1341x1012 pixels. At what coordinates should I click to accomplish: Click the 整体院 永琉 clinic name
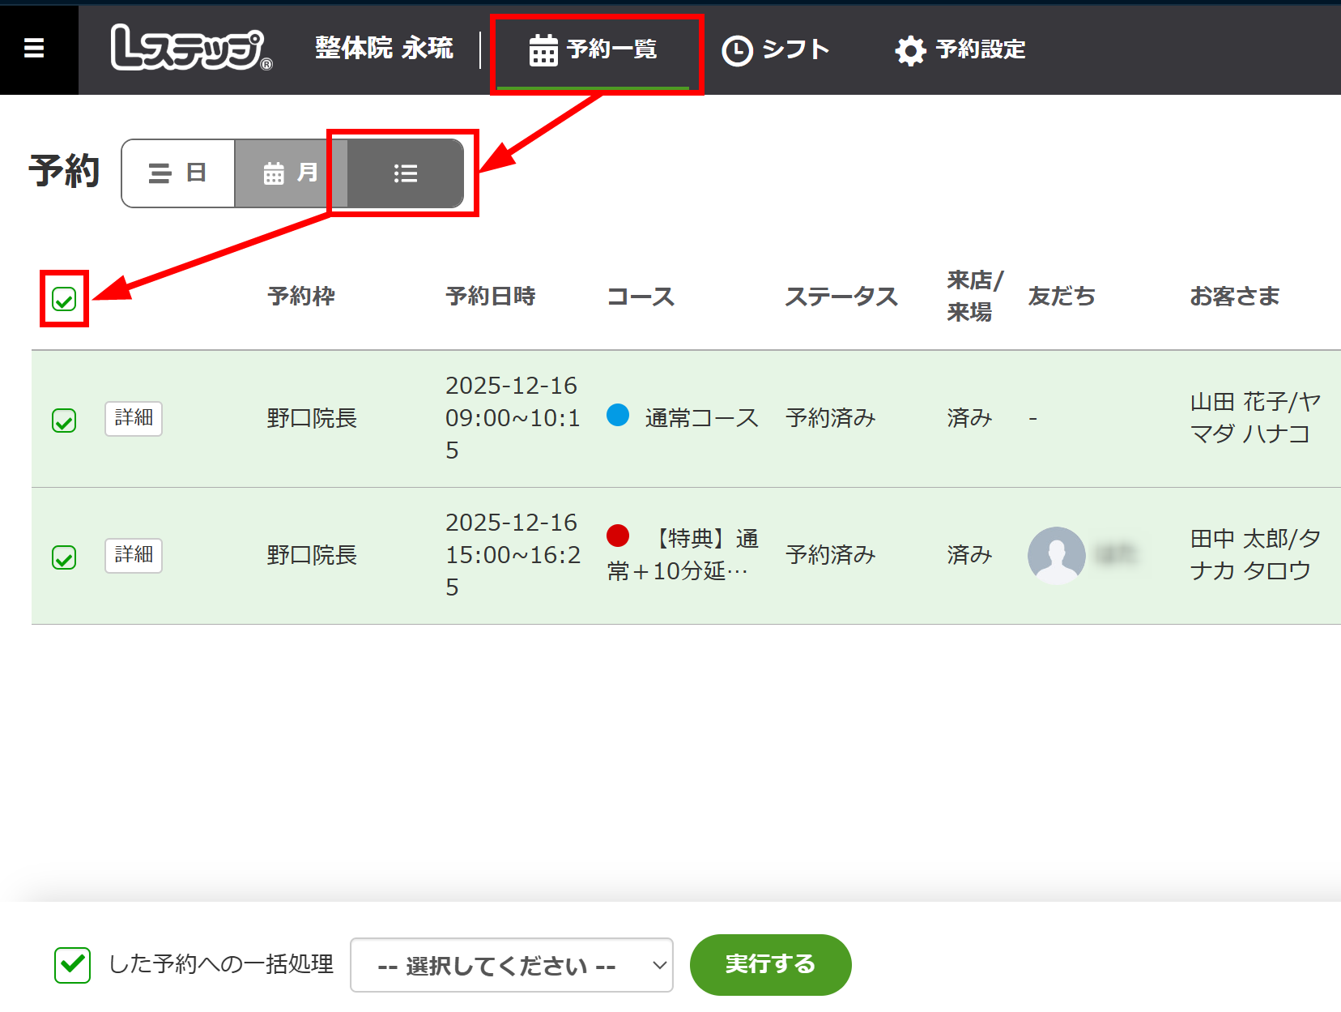(x=384, y=49)
